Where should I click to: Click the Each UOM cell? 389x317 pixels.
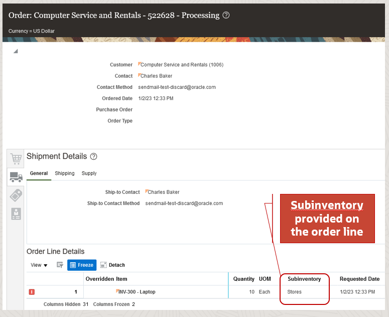click(265, 292)
